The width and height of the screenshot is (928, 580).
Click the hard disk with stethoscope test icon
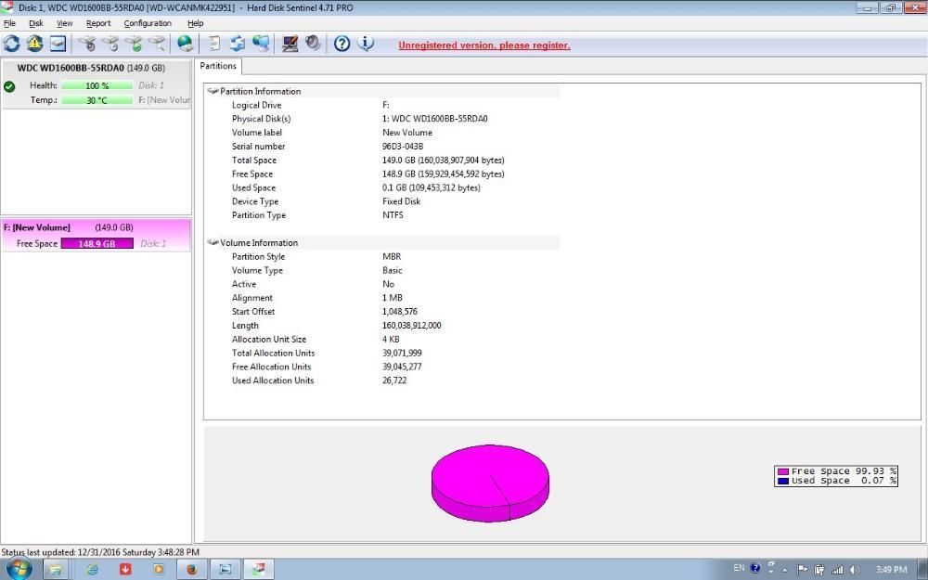87,44
